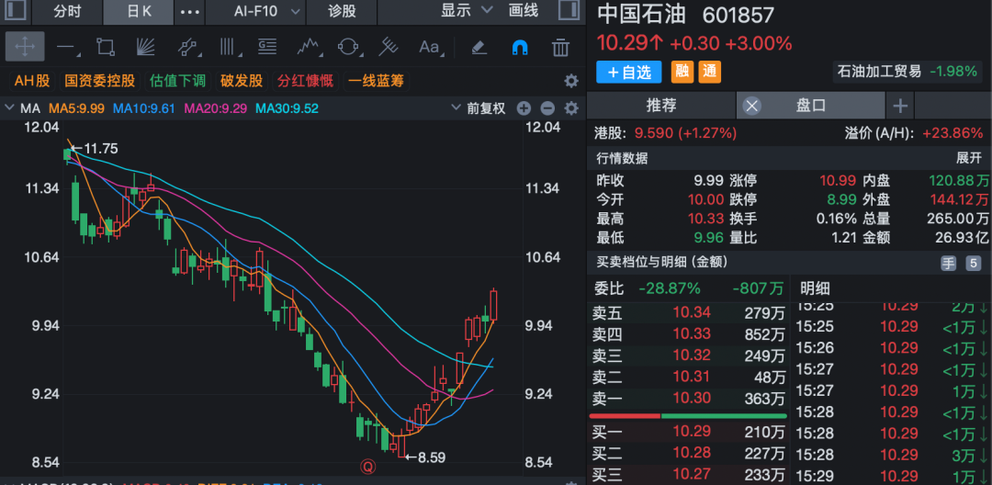This screenshot has height=485, width=992.
Task: Select the rectangle shape tool
Action: pyautogui.click(x=105, y=47)
